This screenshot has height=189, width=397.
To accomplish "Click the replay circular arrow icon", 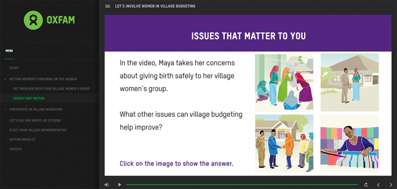I will (366, 184).
